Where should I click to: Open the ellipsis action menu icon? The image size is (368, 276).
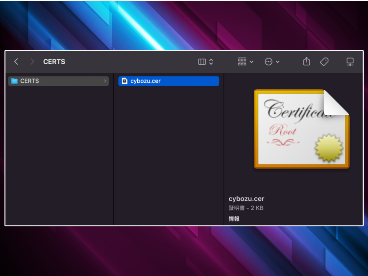(x=268, y=62)
